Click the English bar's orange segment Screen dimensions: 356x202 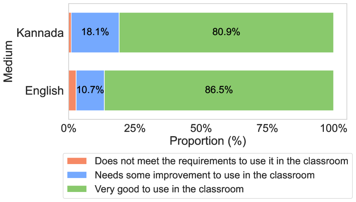72,90
